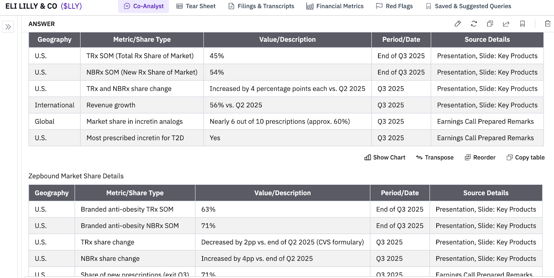This screenshot has width=554, height=278.
Task: Click the Reorder table button
Action: click(x=480, y=158)
